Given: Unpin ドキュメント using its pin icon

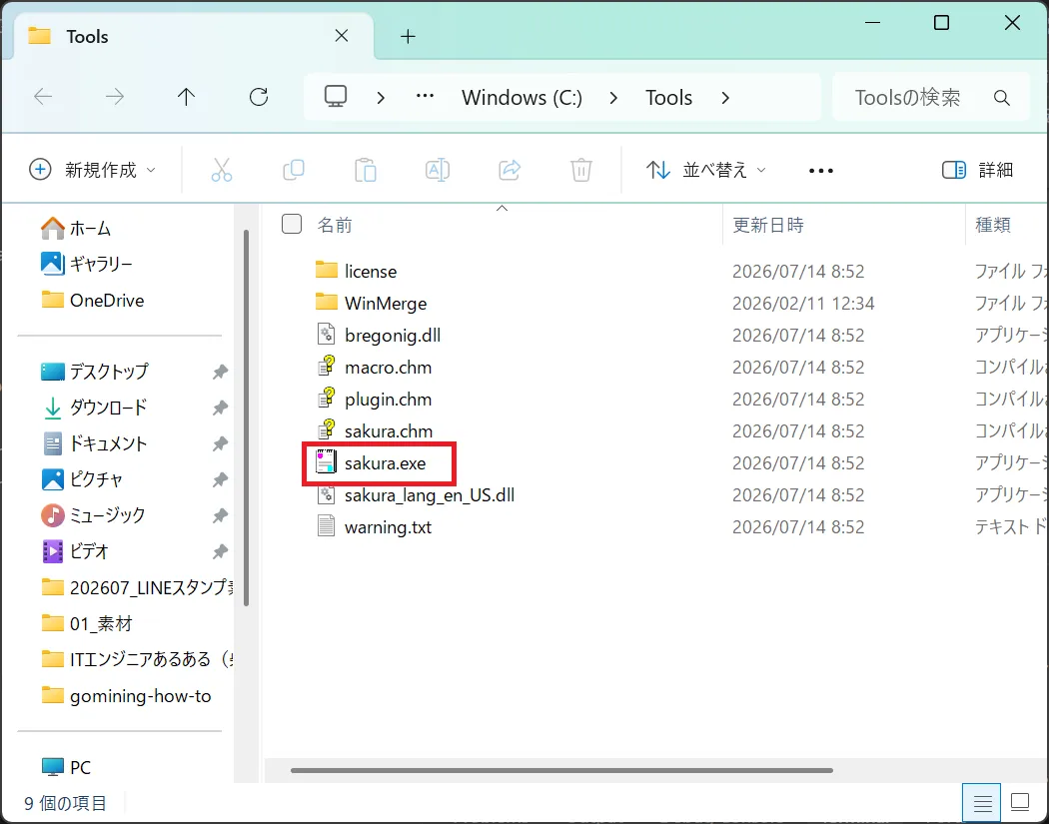Looking at the screenshot, I should pos(220,444).
